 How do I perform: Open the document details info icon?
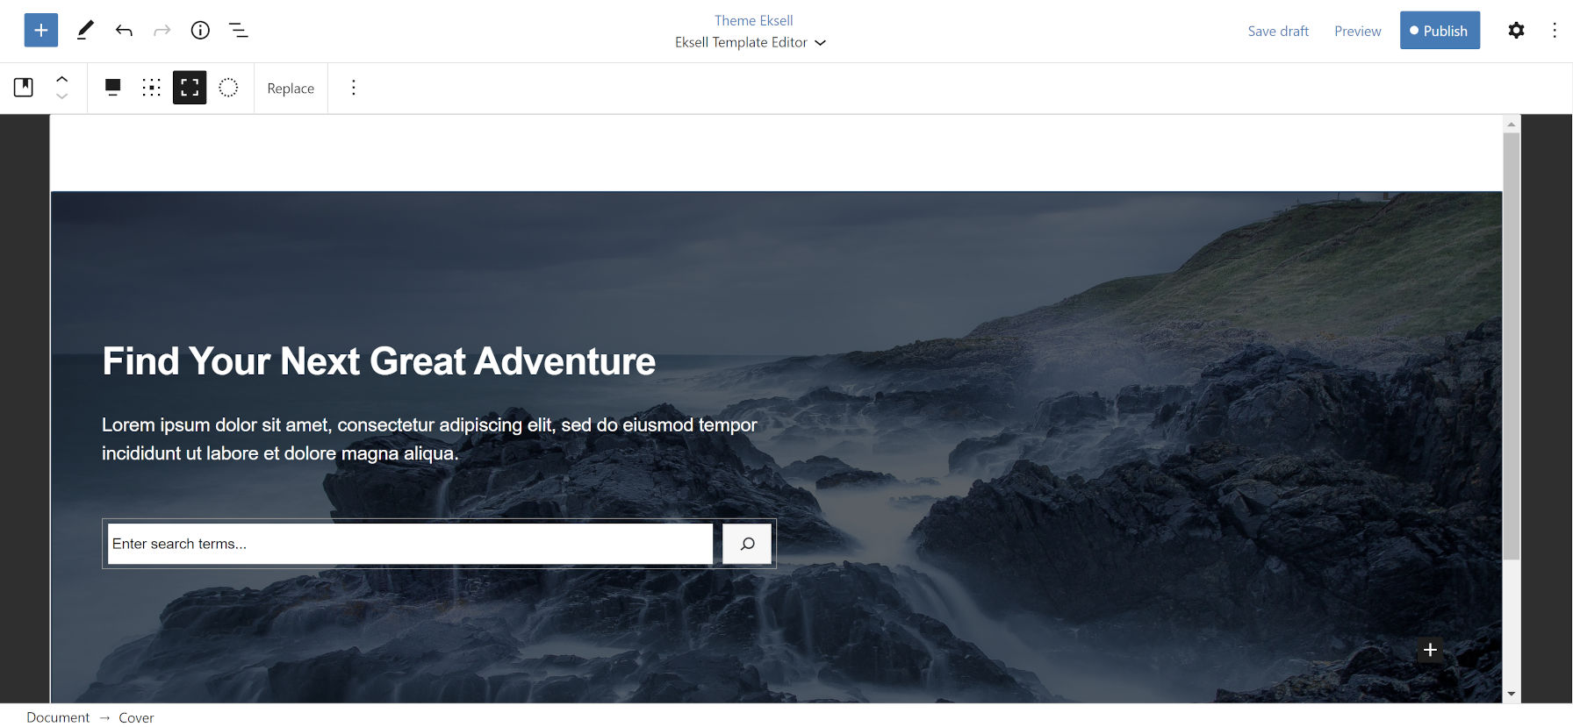(200, 31)
